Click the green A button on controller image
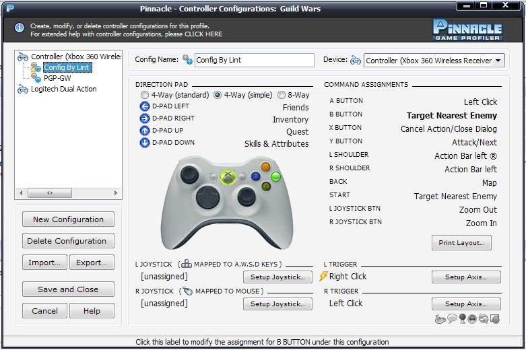Viewport: 526px width, 350px height. (x=266, y=186)
